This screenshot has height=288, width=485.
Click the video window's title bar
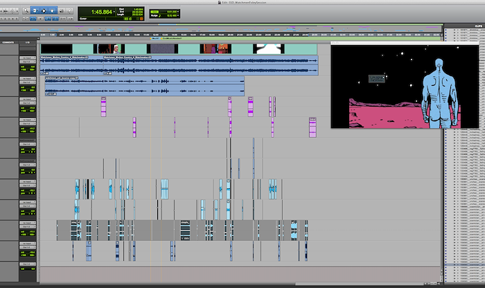(405, 43)
